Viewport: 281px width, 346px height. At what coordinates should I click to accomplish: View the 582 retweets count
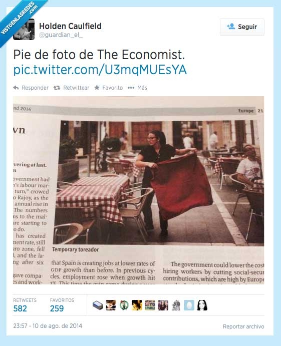(20, 308)
